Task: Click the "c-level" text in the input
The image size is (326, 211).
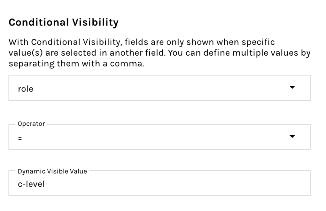Action: point(31,184)
